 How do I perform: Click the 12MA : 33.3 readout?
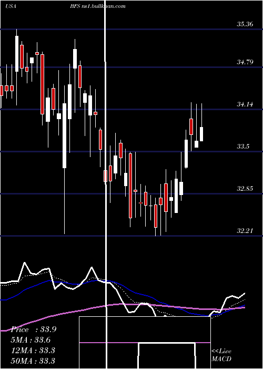[x=33, y=351]
